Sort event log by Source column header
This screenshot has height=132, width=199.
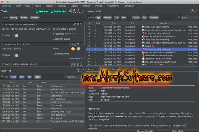click(43, 82)
